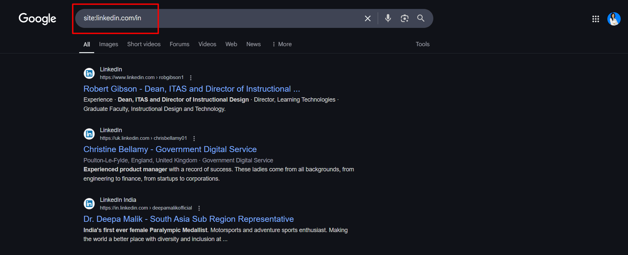Viewport: 628px width, 255px height.
Task: Open the Dr. Deepa Malik result link
Action: (189, 219)
